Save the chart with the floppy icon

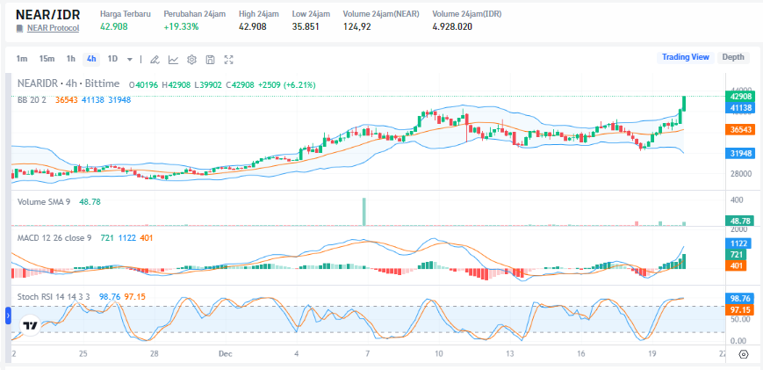pyautogui.click(x=210, y=60)
